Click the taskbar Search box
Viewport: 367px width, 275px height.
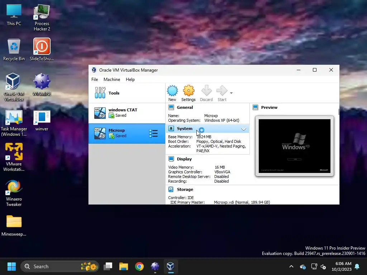pos(60,266)
